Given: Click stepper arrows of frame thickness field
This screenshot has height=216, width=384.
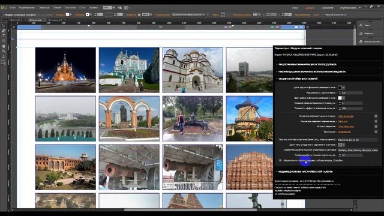Looking at the screenshot, I should click(x=340, y=103).
